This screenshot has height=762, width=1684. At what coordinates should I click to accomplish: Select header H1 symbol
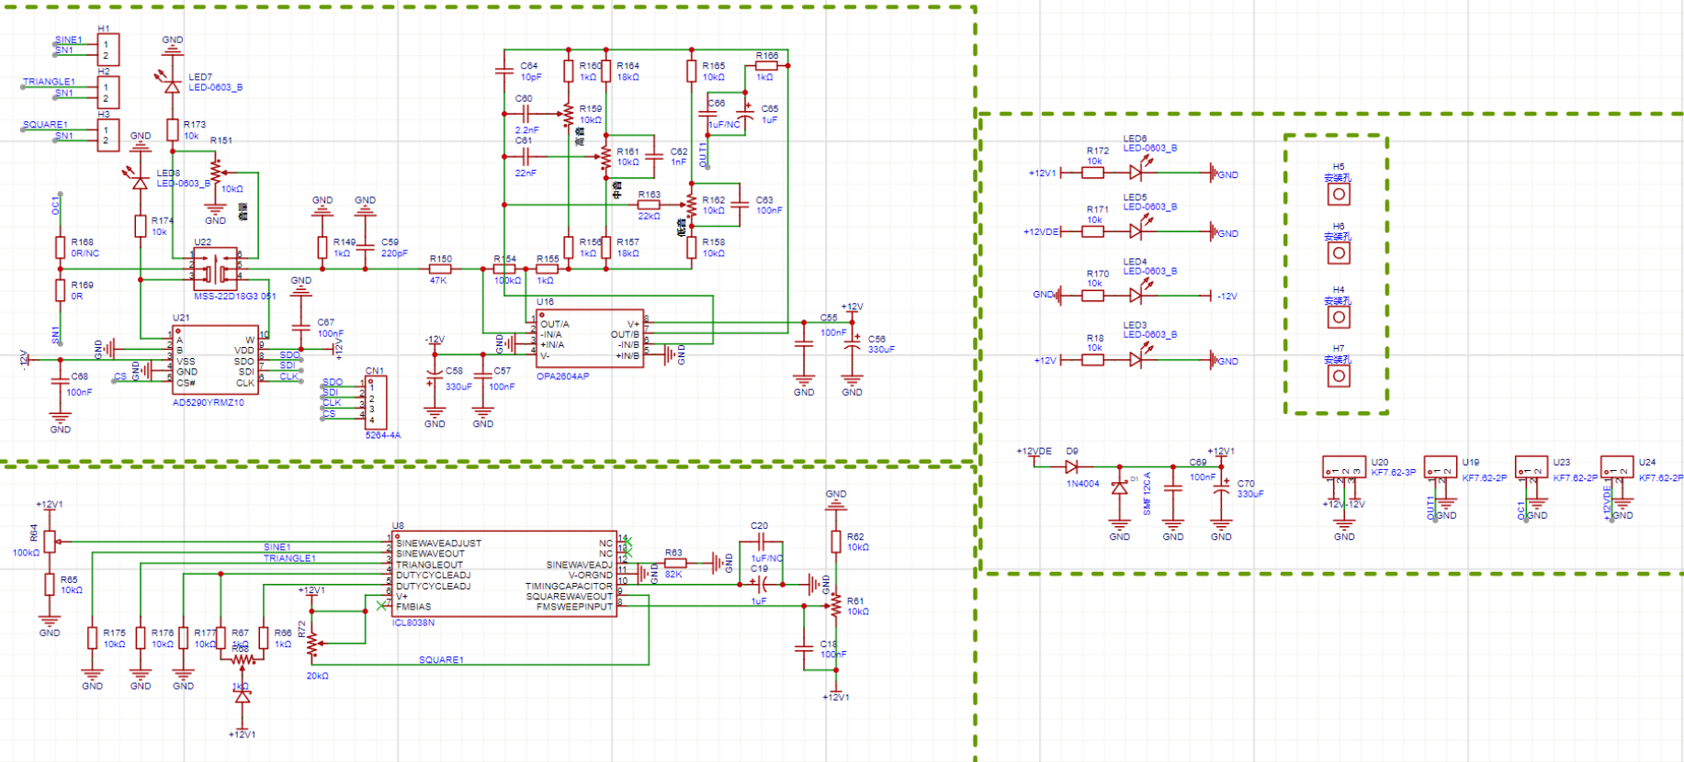(x=108, y=50)
